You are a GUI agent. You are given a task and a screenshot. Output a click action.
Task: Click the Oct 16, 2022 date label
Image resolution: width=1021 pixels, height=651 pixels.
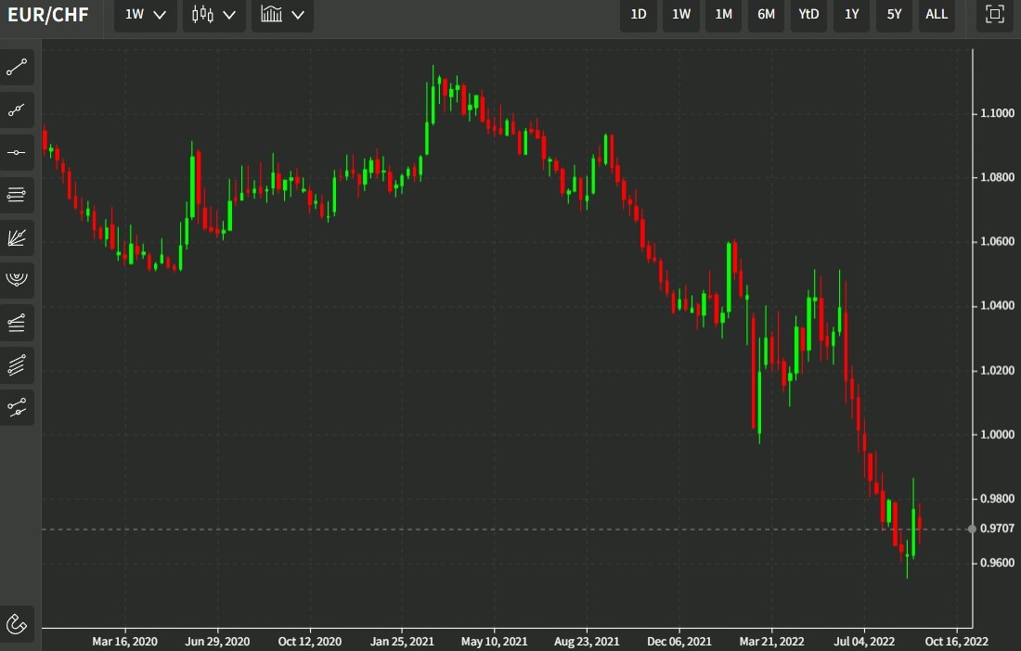[x=957, y=641]
